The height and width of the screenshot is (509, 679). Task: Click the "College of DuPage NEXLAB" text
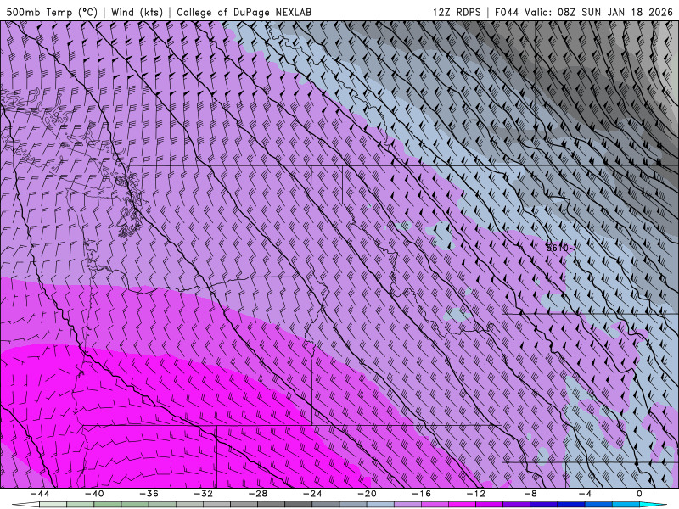244,12
